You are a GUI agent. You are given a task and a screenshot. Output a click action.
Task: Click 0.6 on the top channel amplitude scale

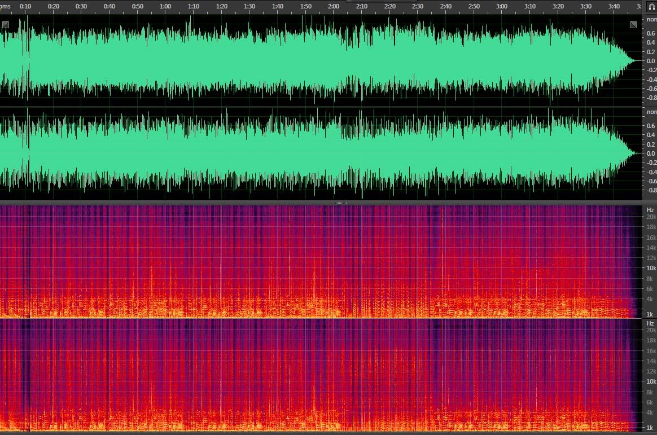[x=651, y=33]
